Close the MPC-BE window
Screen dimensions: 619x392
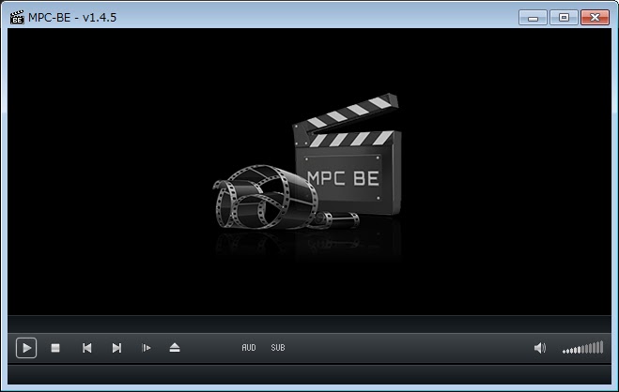(595, 18)
